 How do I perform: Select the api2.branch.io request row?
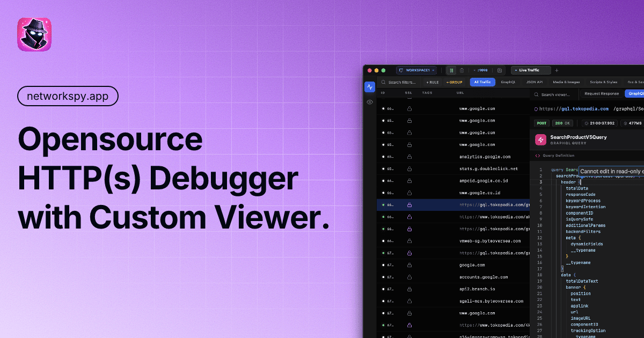coord(453,289)
